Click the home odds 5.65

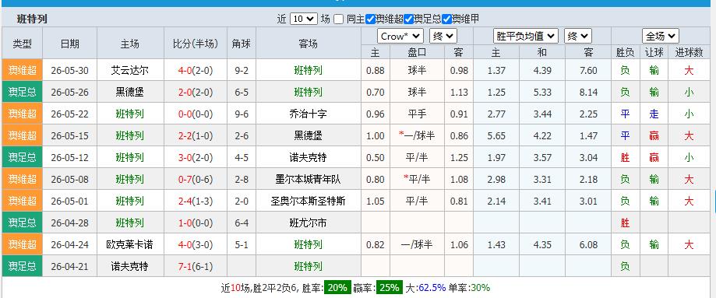coord(496,135)
